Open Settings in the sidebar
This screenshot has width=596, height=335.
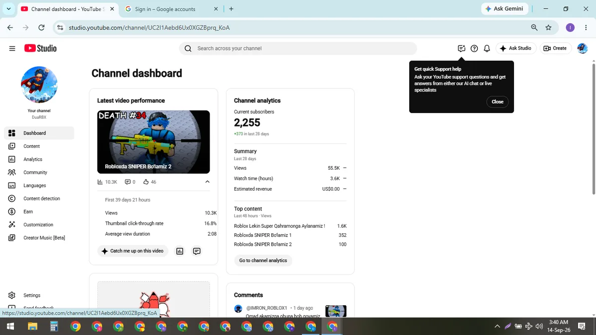39,295
